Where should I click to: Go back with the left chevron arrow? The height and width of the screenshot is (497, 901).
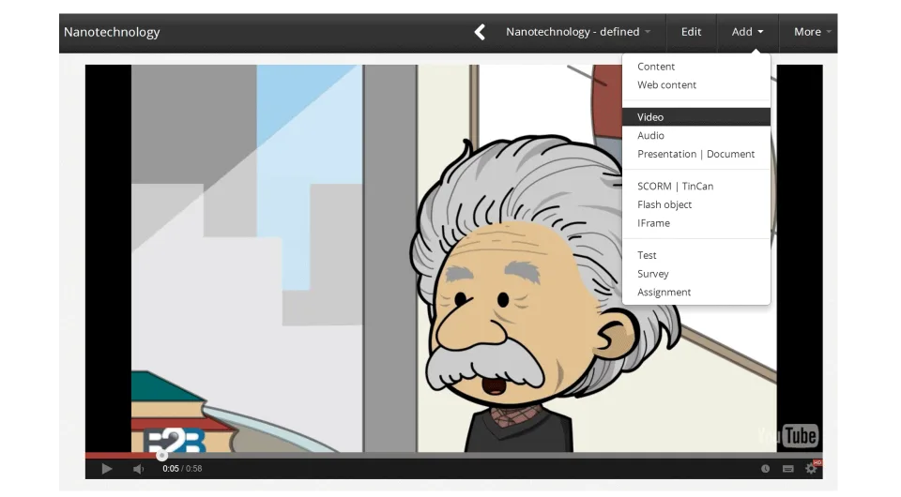click(480, 32)
